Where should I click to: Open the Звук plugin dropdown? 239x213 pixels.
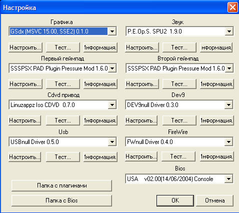pos(229,31)
